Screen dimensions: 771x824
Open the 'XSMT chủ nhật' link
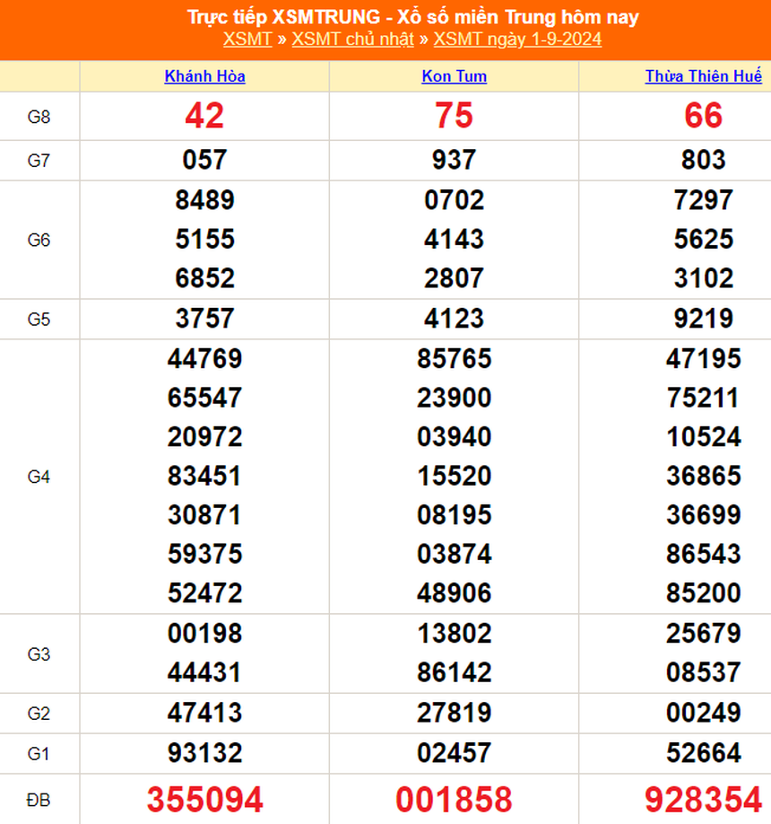point(353,39)
